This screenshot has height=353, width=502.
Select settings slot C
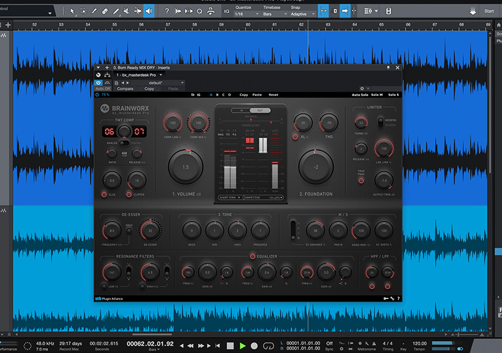[x=224, y=95]
